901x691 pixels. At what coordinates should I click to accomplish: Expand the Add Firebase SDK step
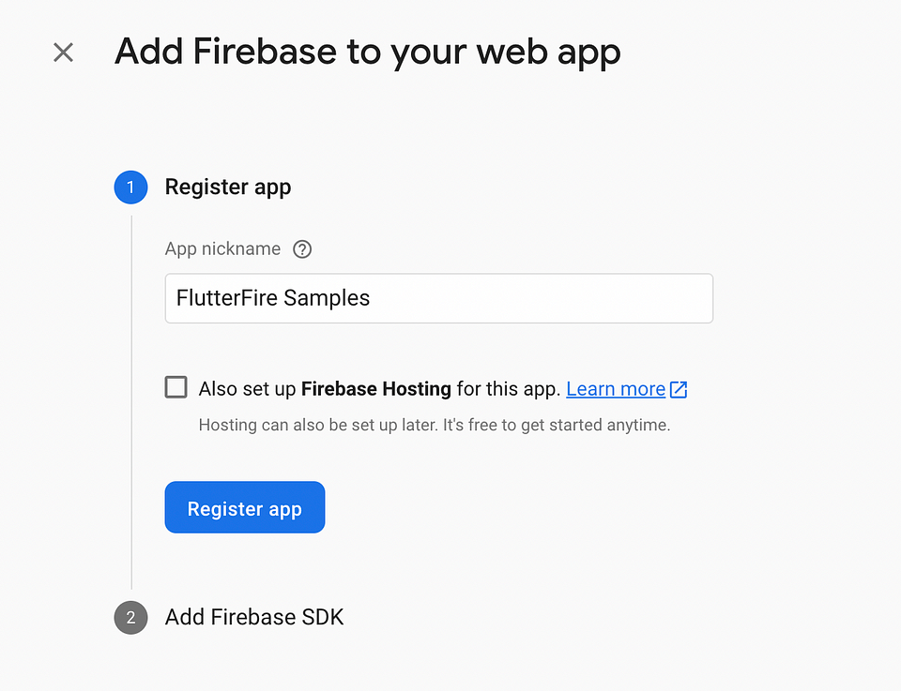tap(254, 618)
